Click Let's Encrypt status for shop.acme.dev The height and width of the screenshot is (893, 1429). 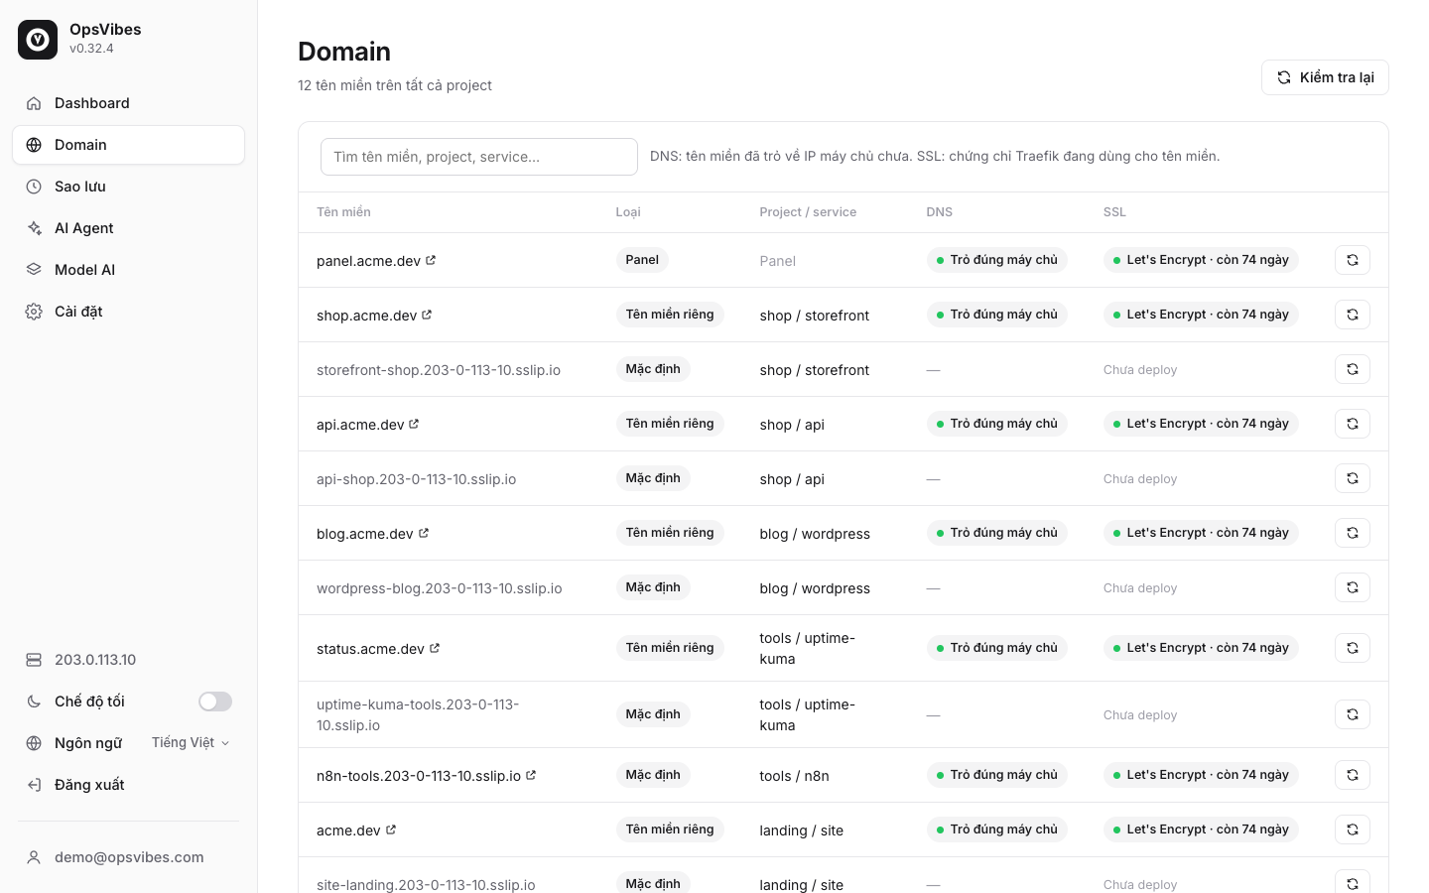click(x=1201, y=315)
